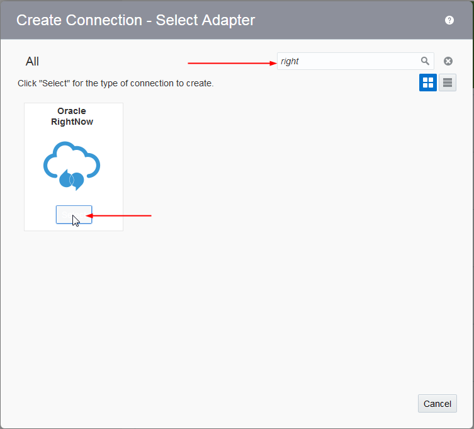
Task: Switch to list view
Action: point(448,83)
